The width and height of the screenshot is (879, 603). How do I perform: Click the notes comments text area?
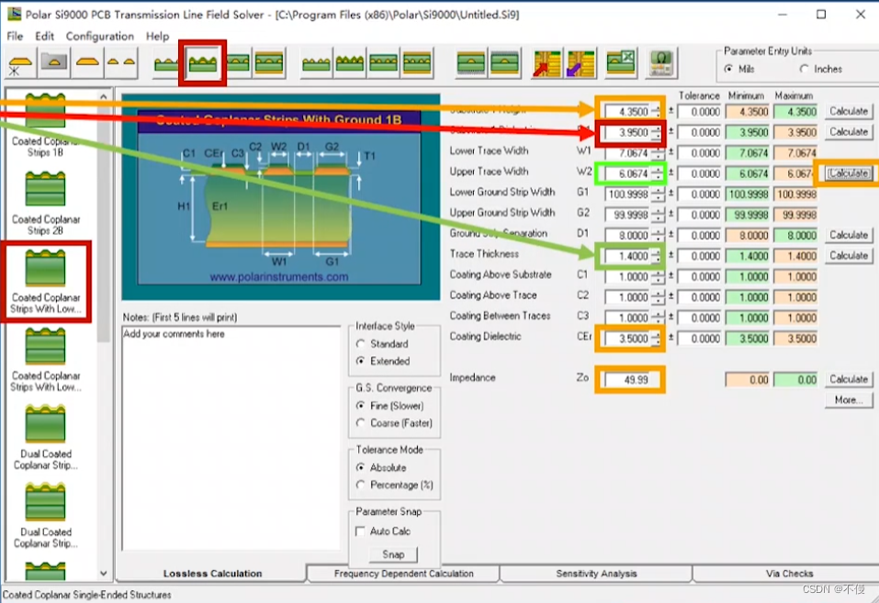coord(231,438)
